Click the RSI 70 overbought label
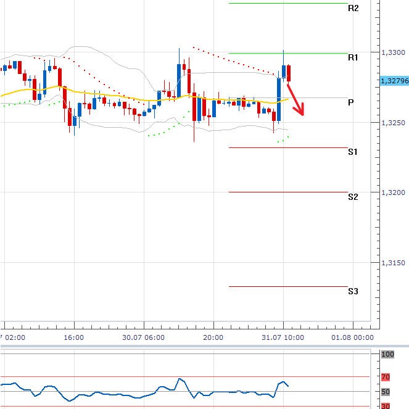409x409 pixels. pyautogui.click(x=386, y=377)
